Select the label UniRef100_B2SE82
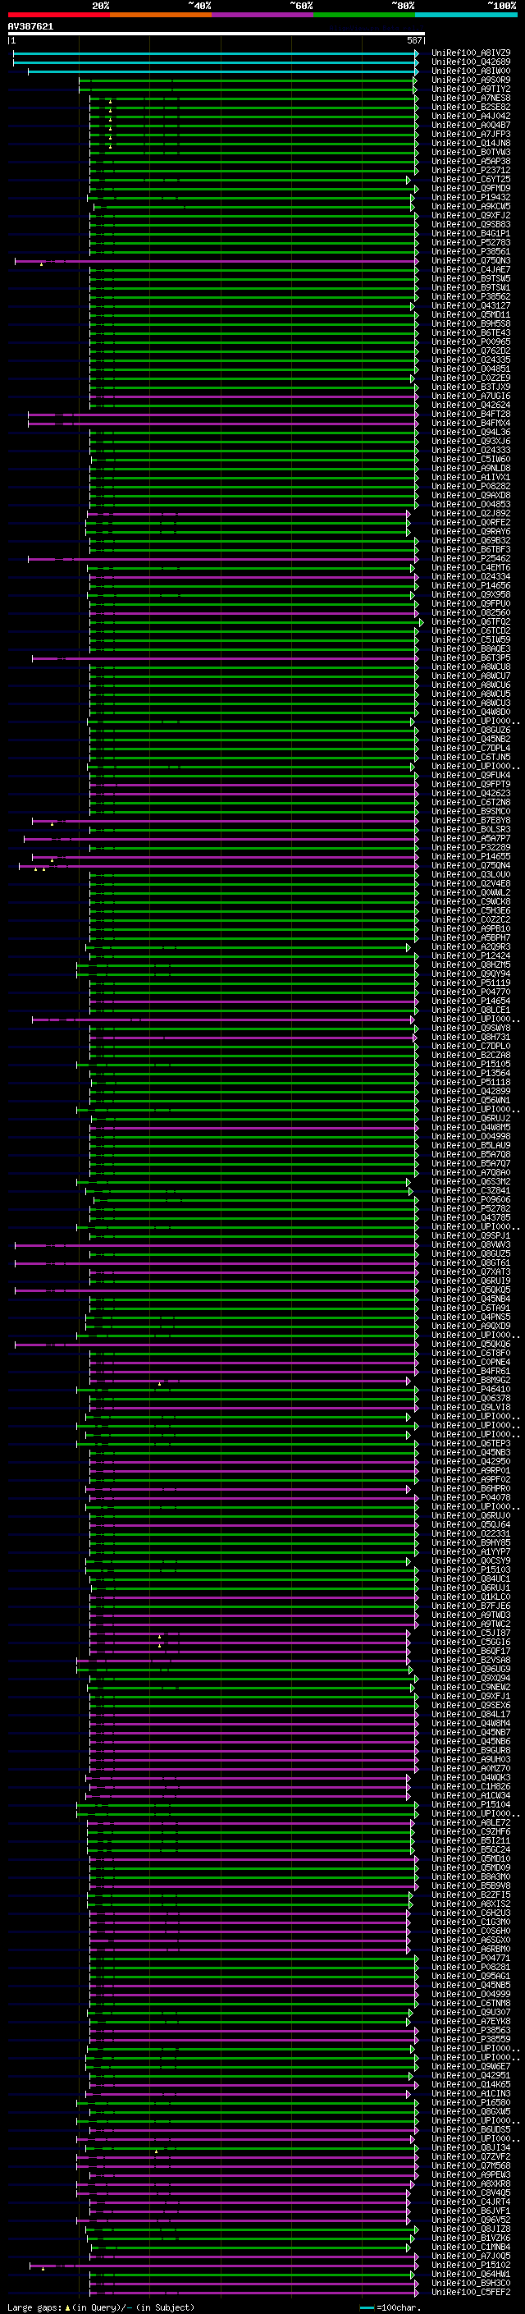 [x=471, y=107]
